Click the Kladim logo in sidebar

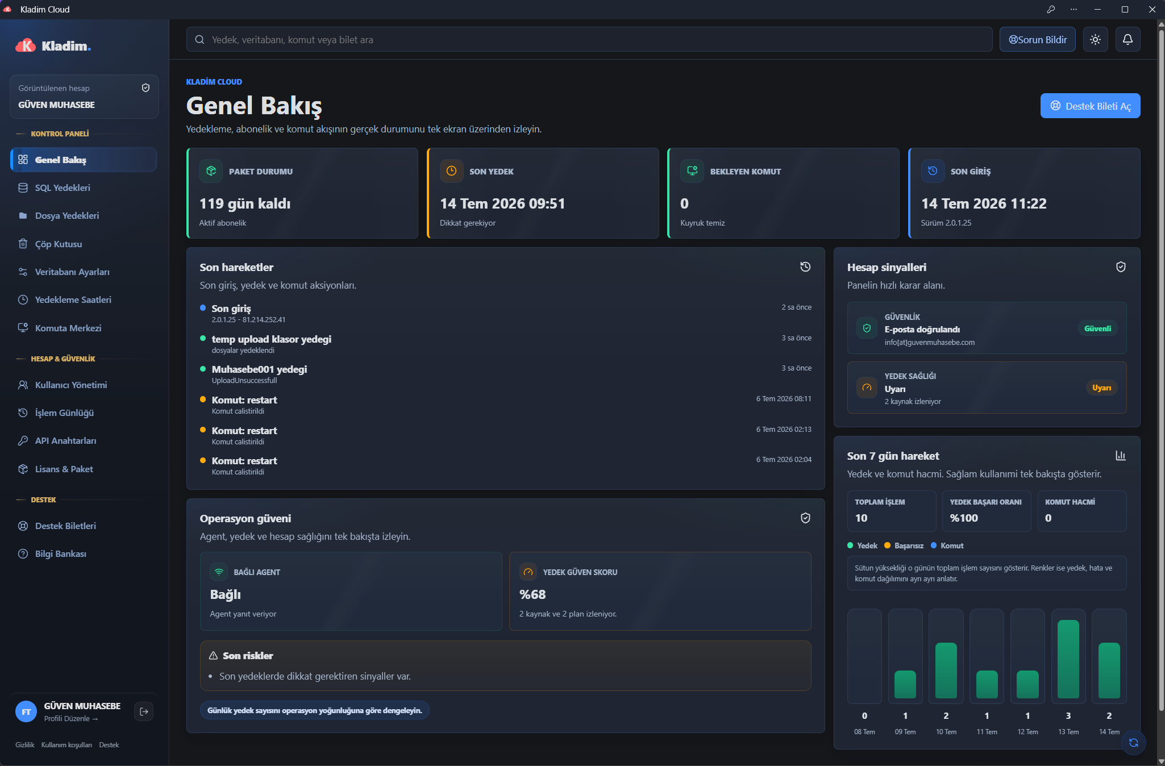click(x=53, y=45)
